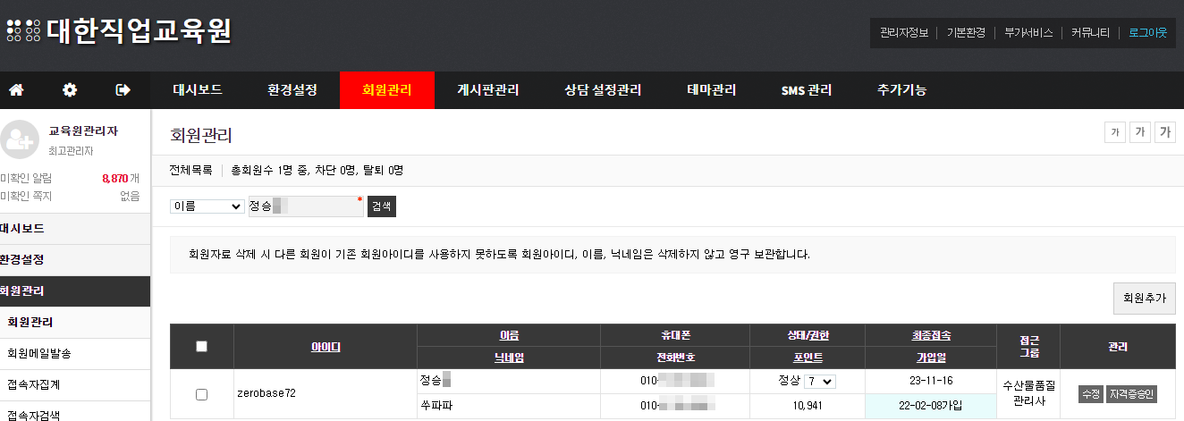
Task: Click the 검색 search button
Action: pyautogui.click(x=382, y=206)
